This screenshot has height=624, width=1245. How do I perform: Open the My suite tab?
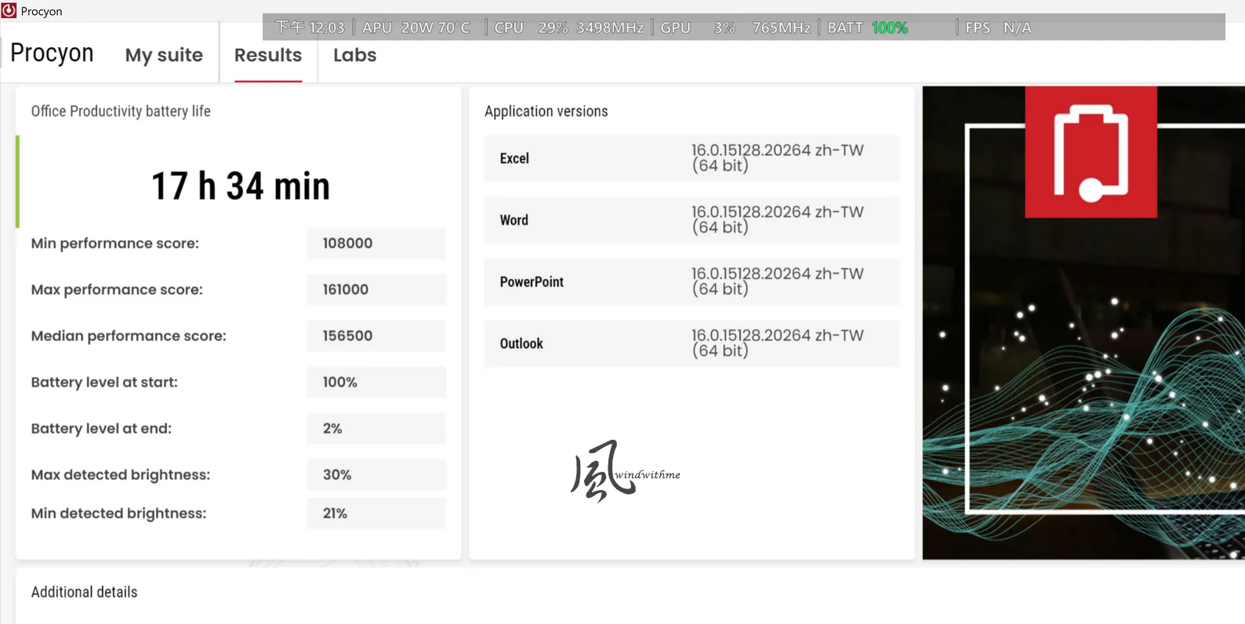point(164,55)
